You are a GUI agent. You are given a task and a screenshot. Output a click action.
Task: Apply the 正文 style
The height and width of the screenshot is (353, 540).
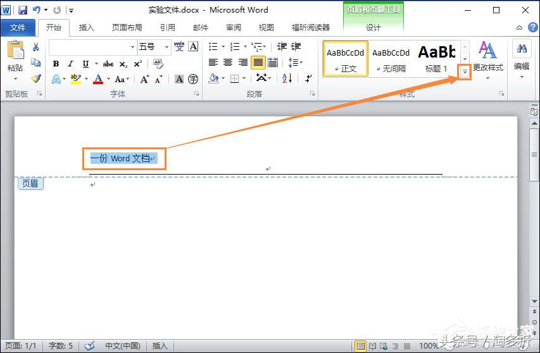click(346, 58)
